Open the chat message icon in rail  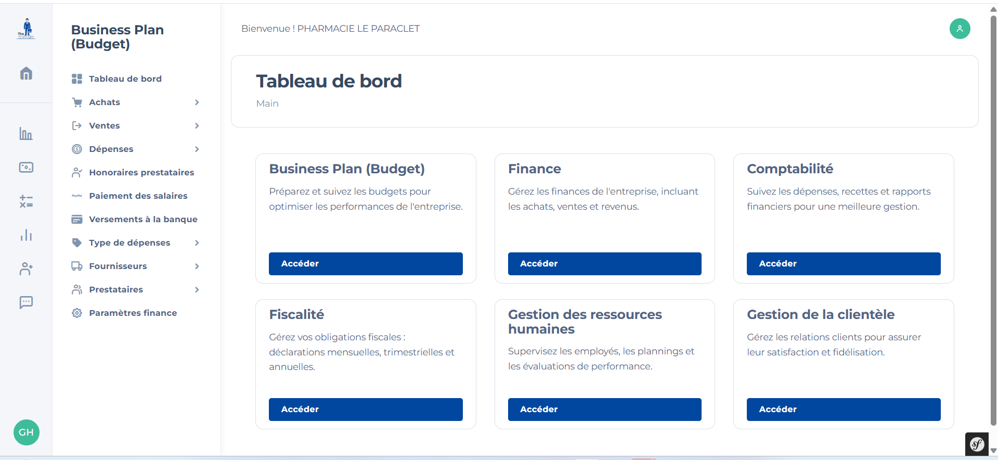coord(26,302)
